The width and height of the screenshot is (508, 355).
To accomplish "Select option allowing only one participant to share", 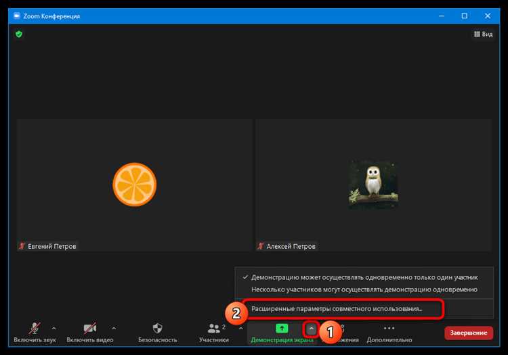I will (364, 277).
